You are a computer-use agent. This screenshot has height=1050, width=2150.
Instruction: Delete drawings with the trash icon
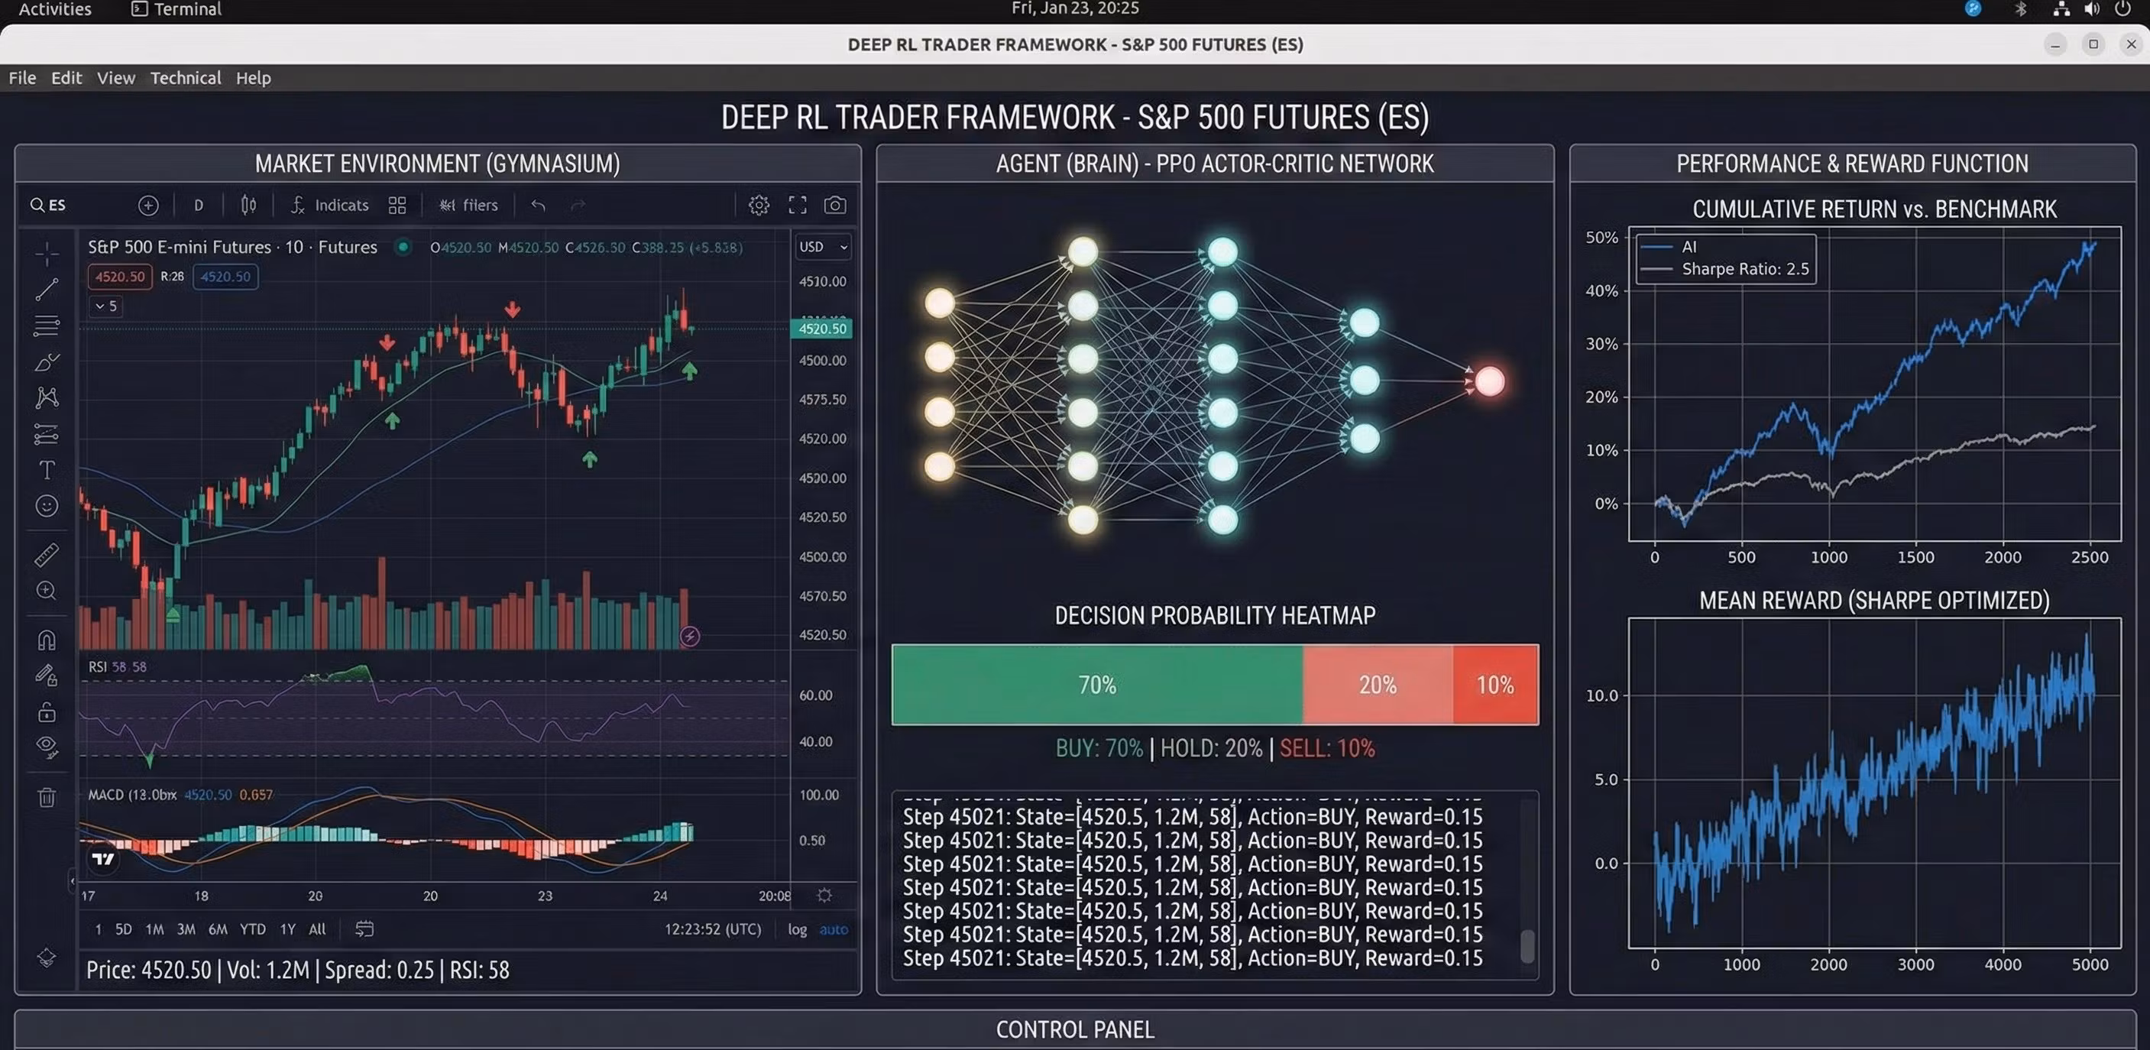click(47, 798)
